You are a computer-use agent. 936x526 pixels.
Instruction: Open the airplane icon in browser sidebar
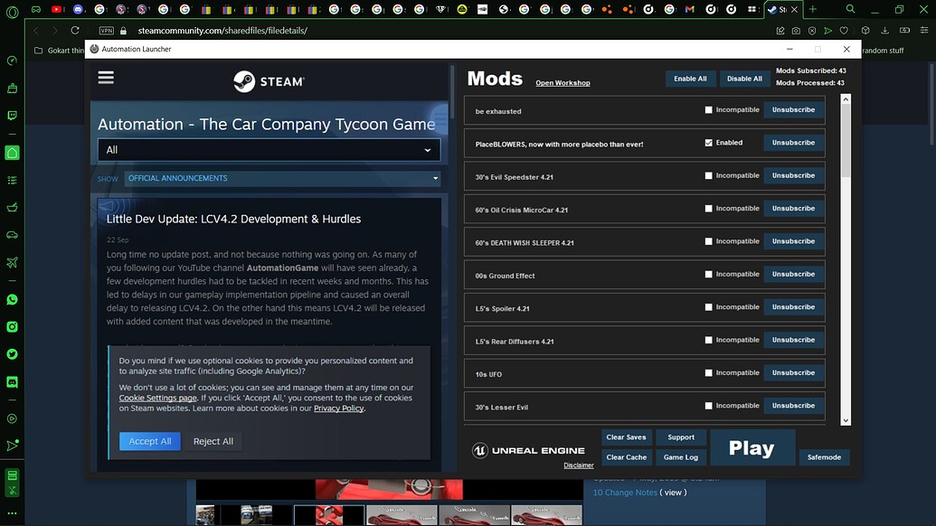pyautogui.click(x=12, y=262)
